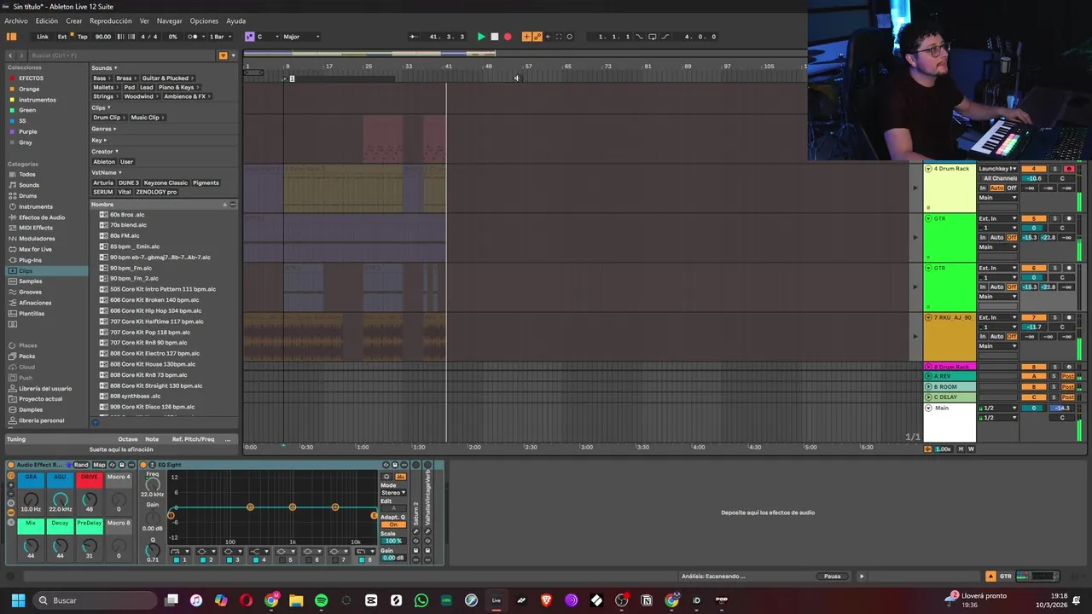Image resolution: width=1092 pixels, height=614 pixels.
Task: Arm recording on the 4 Drum Rack track
Action: click(1069, 169)
